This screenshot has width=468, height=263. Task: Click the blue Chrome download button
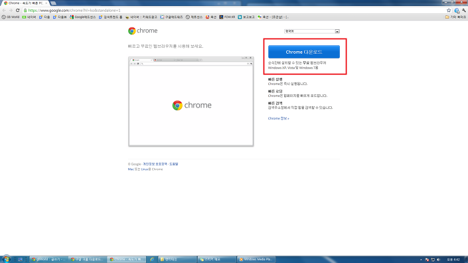[304, 52]
